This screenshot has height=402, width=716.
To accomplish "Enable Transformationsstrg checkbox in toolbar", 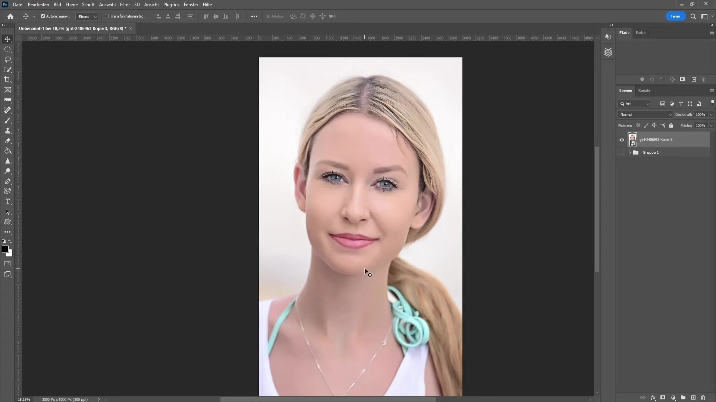I will click(x=106, y=16).
